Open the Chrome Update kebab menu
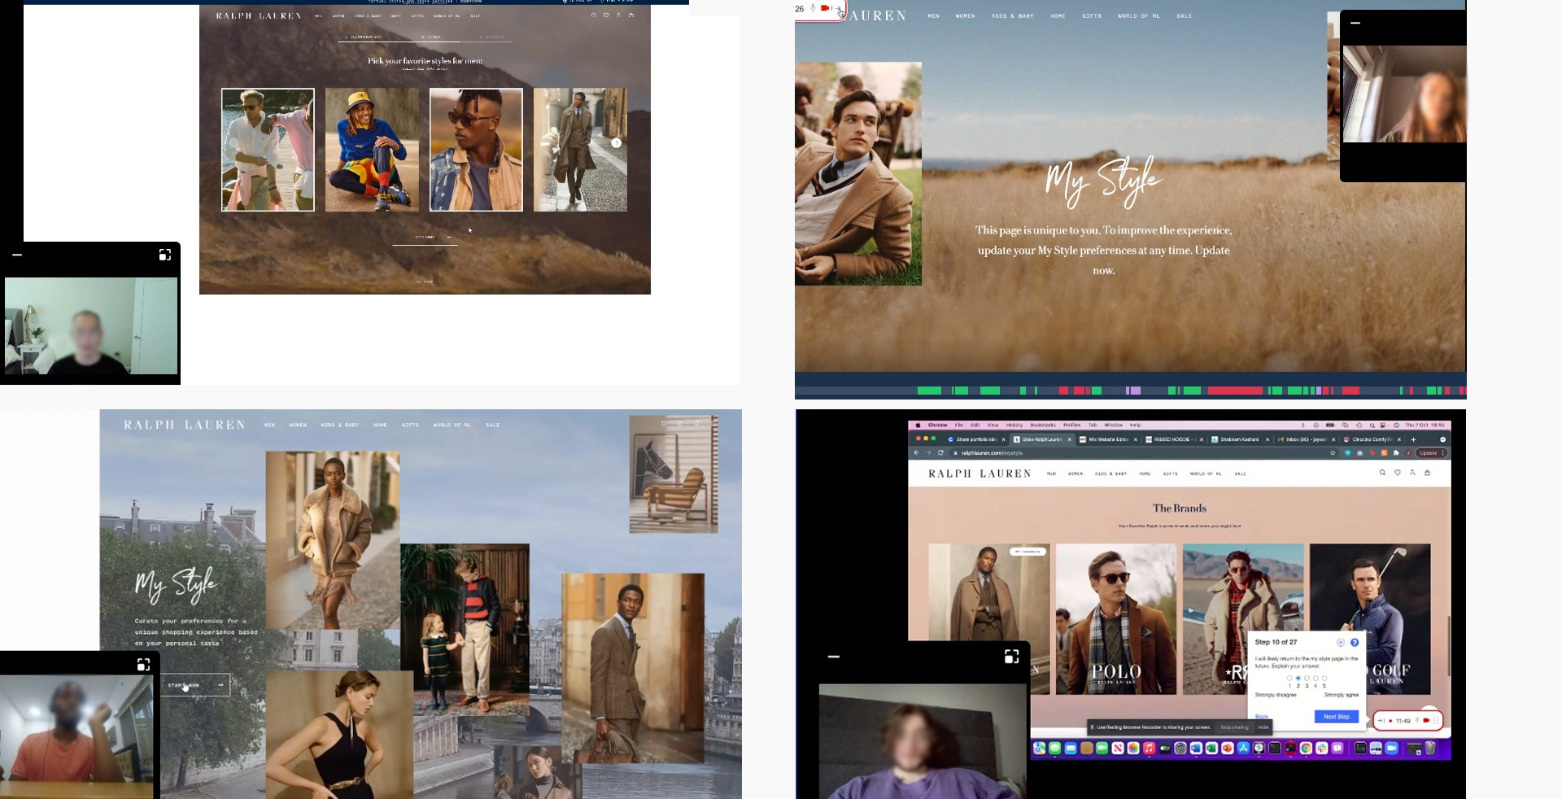Image resolution: width=1562 pixels, height=799 pixels. tap(1442, 452)
